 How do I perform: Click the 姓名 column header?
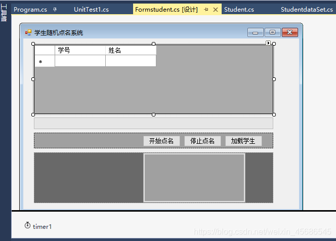coord(131,50)
